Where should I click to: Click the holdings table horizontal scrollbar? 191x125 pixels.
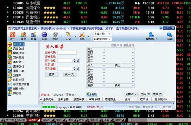click(107, 103)
